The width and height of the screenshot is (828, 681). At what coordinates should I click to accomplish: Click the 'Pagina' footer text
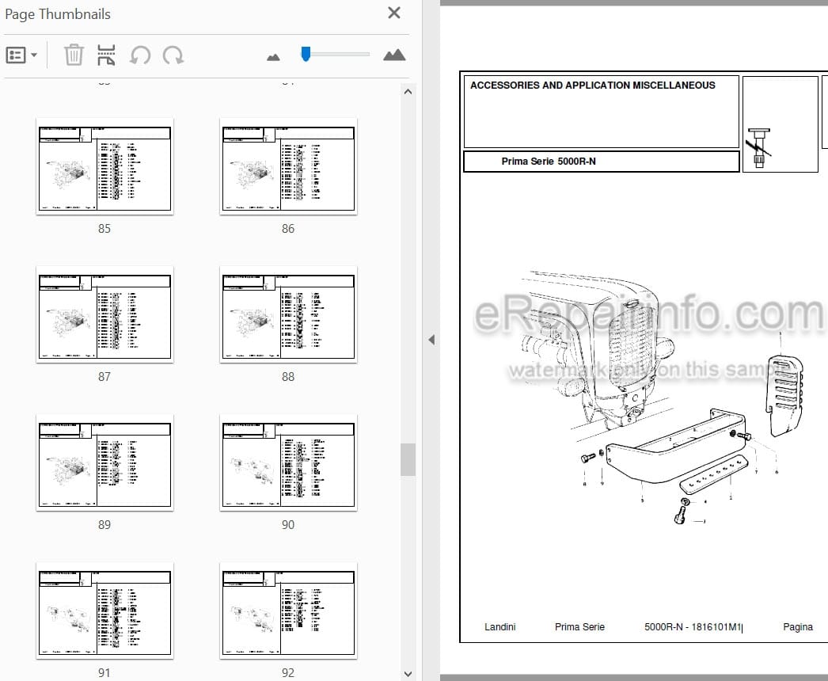click(x=797, y=626)
